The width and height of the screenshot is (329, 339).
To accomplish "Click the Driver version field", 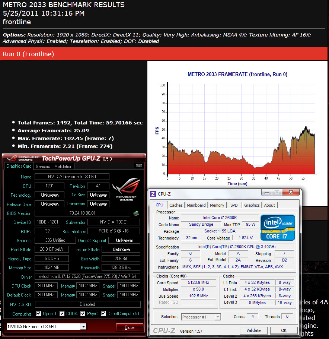I will (87, 276).
